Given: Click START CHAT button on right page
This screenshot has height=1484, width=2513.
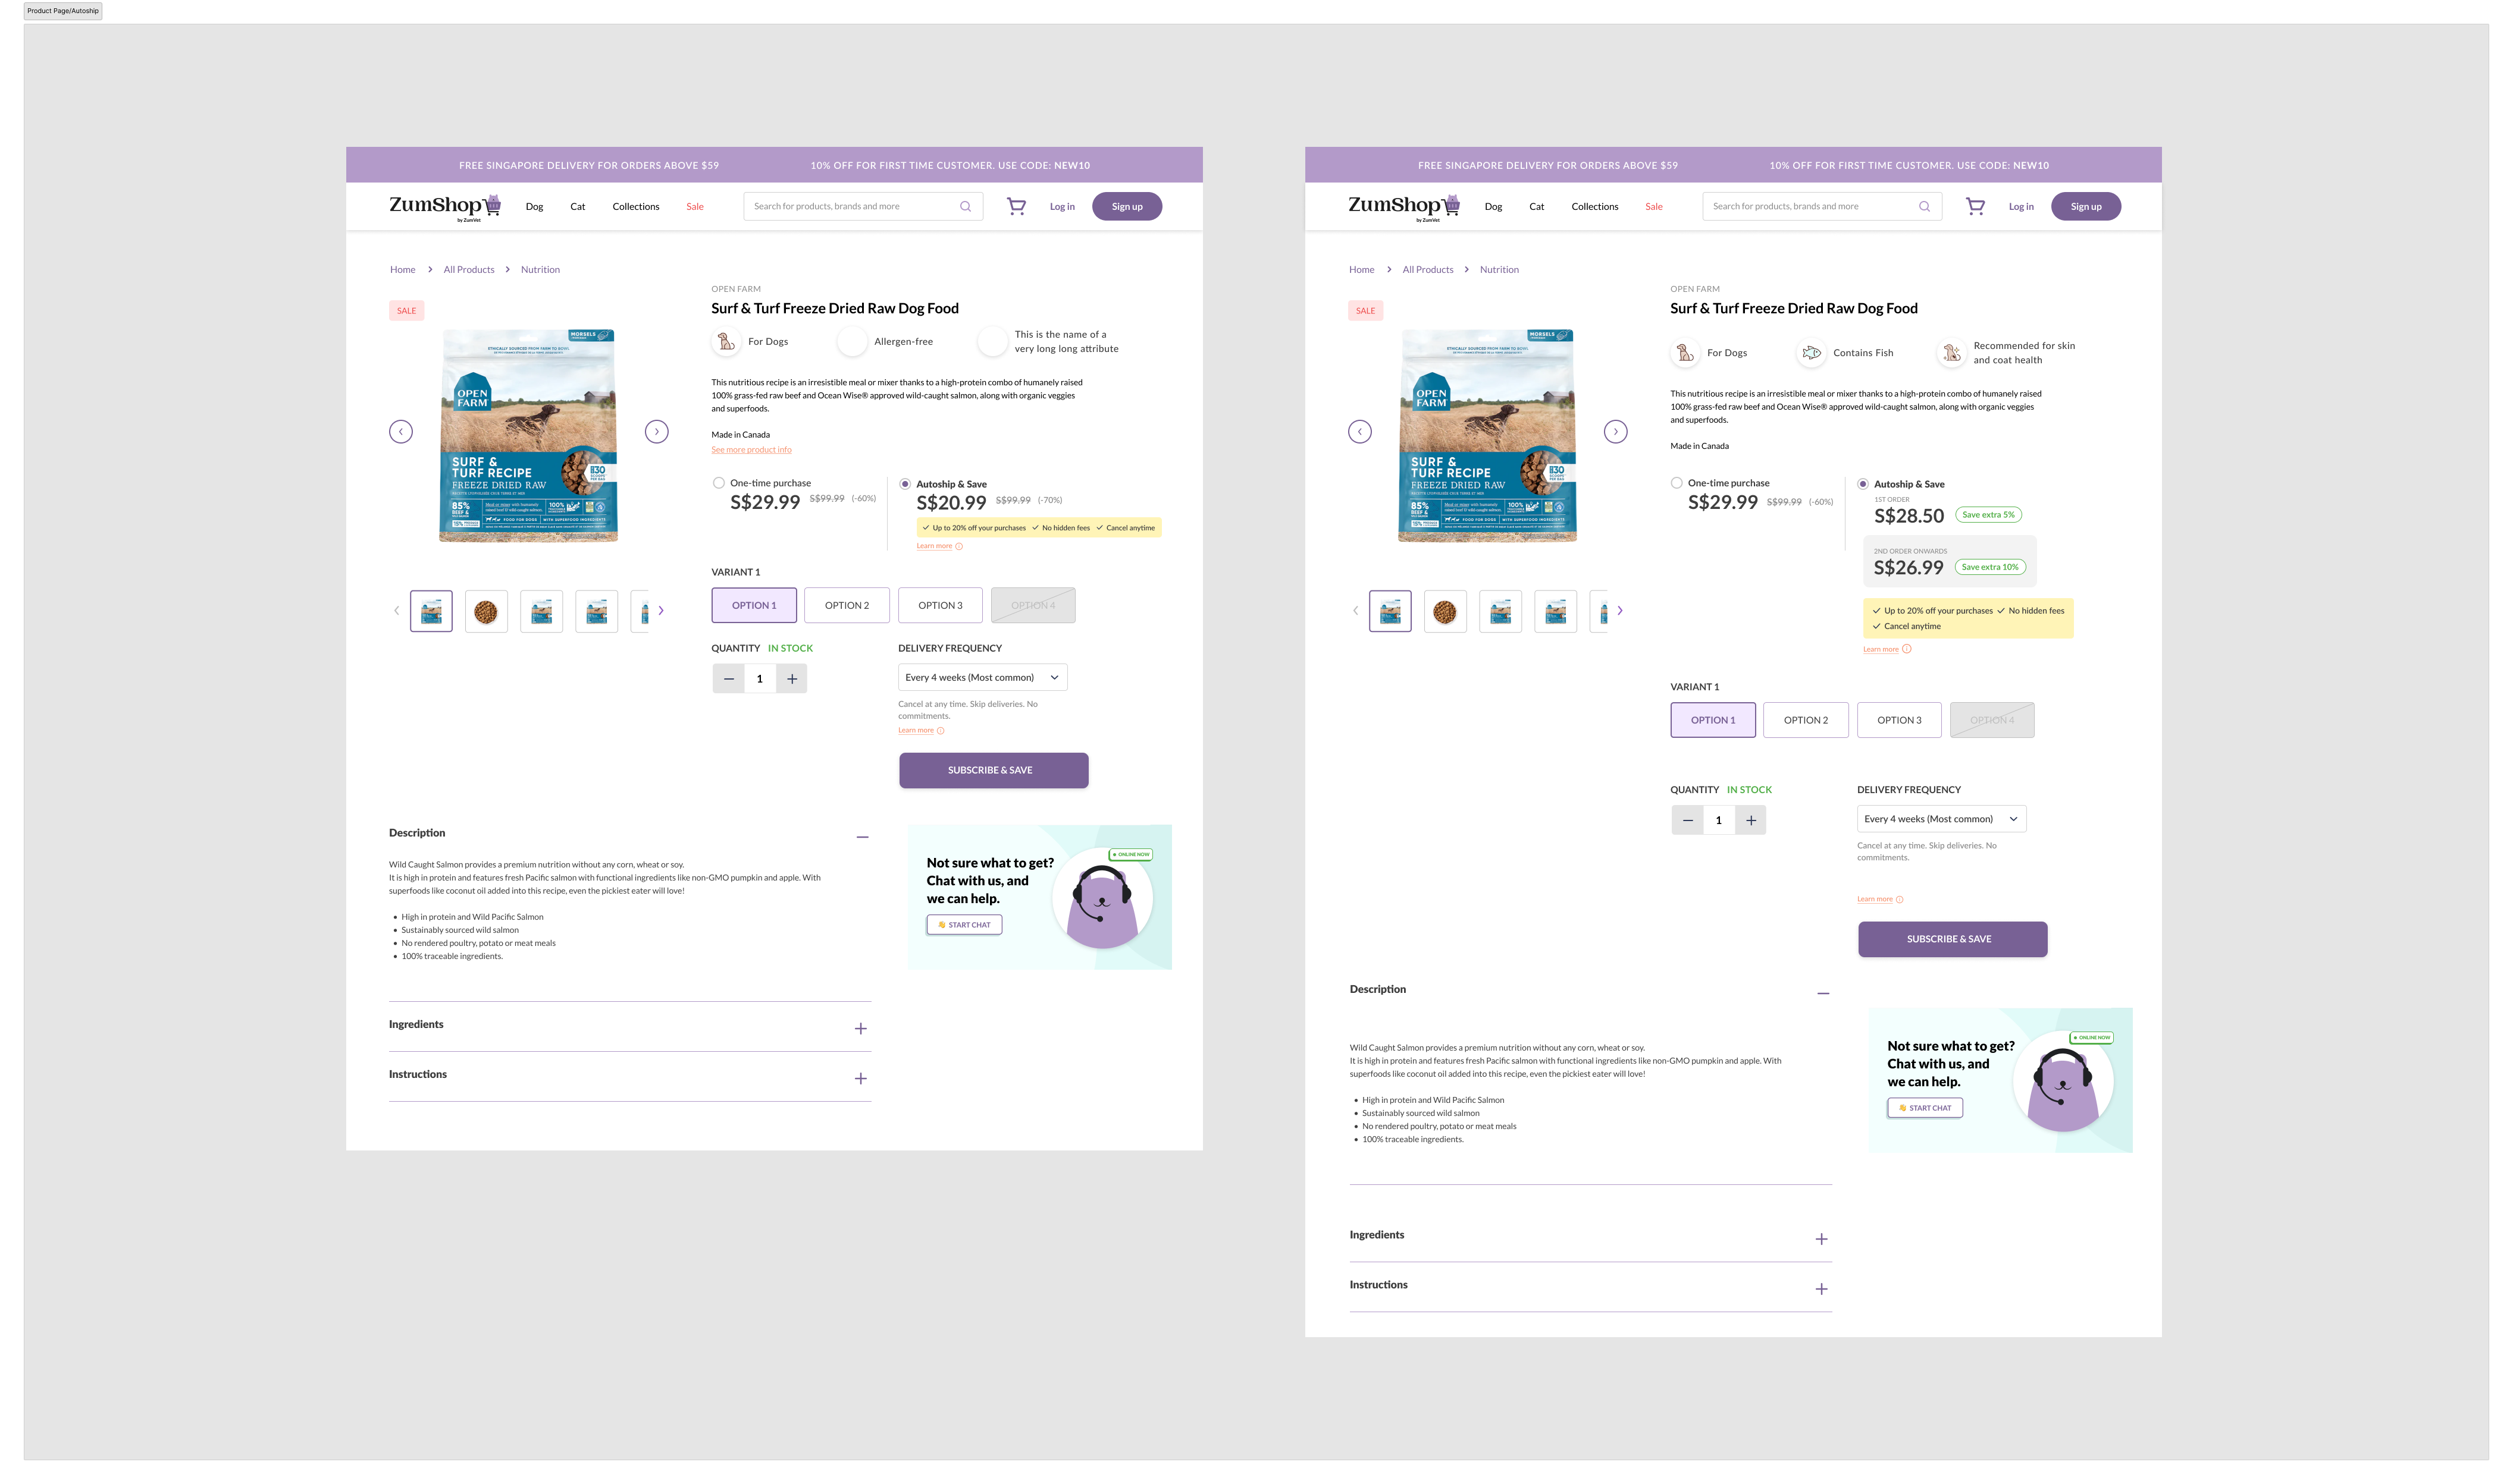Looking at the screenshot, I should click(1925, 1108).
